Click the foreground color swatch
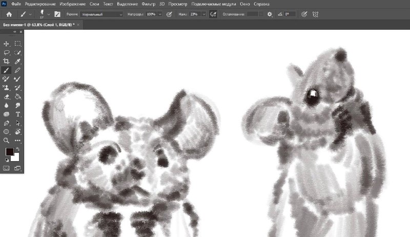Image resolution: width=410 pixels, height=237 pixels. (x=9, y=151)
